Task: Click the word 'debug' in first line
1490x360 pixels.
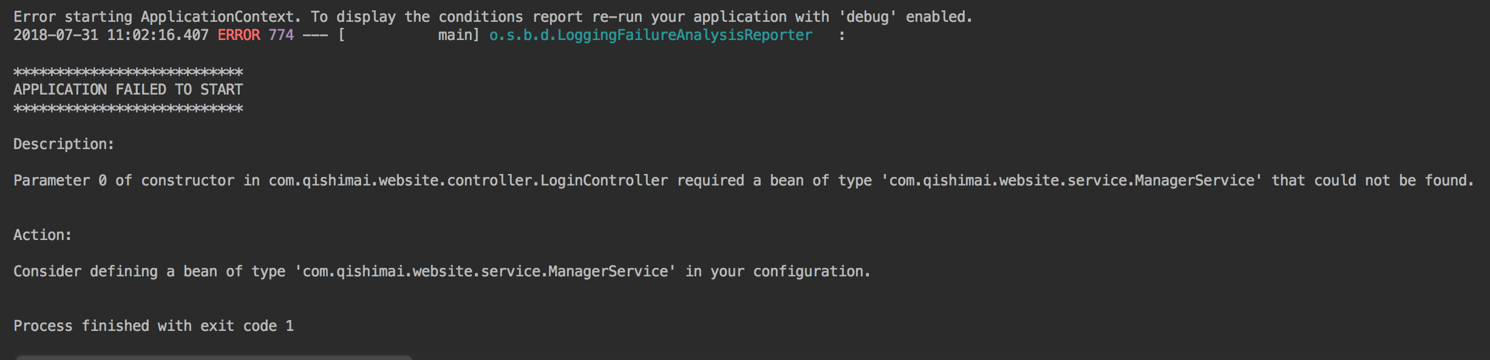Action: (x=868, y=17)
